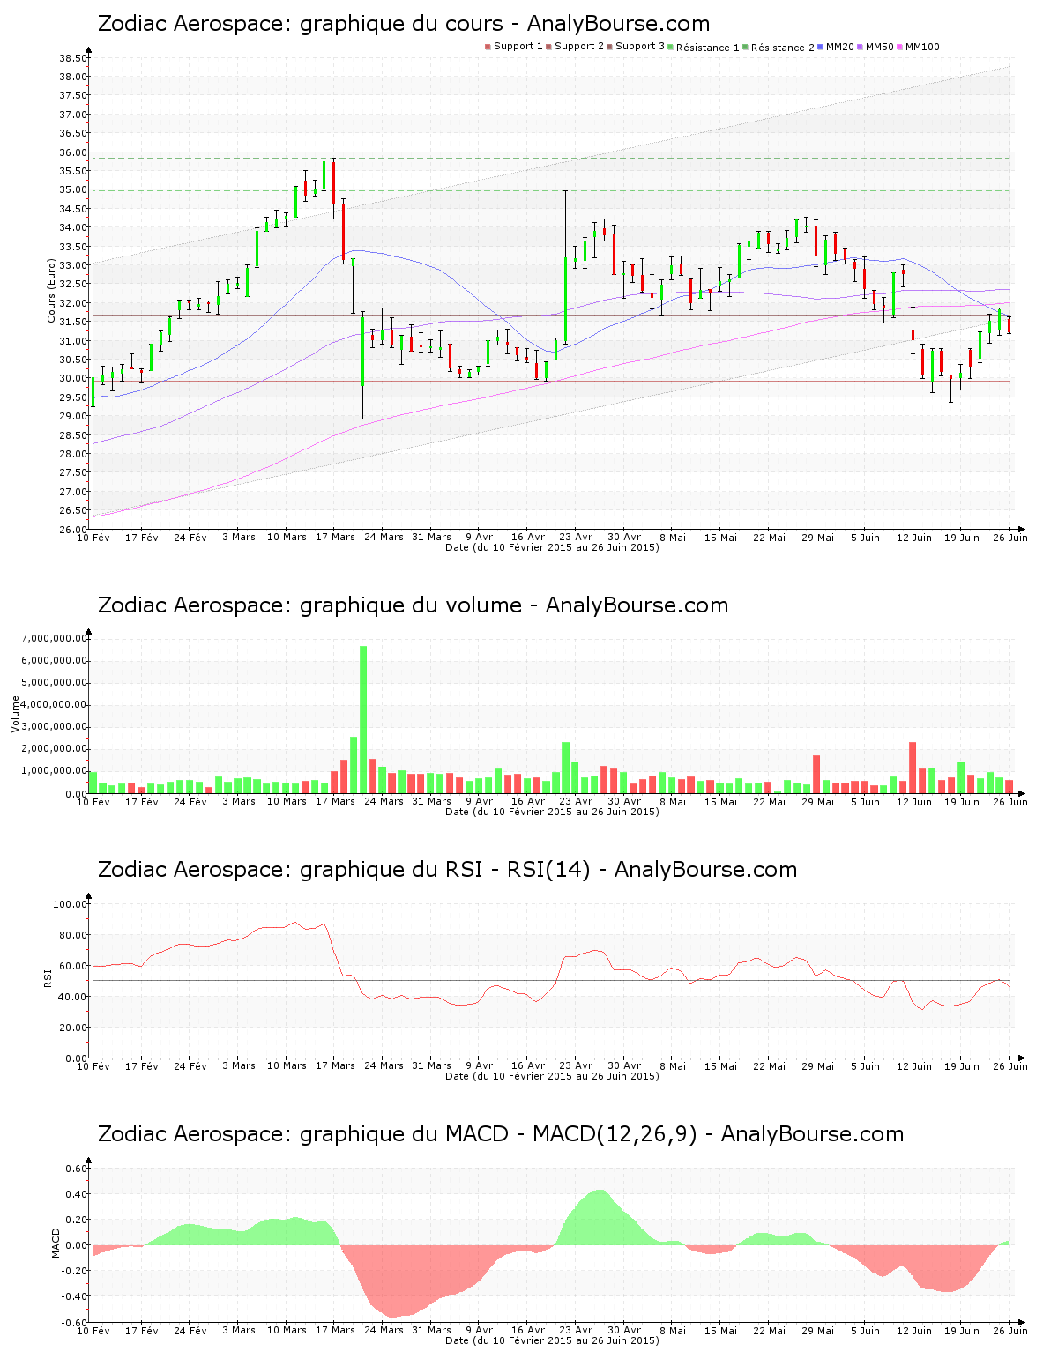Select the 'Support 2' legend label

579,47
